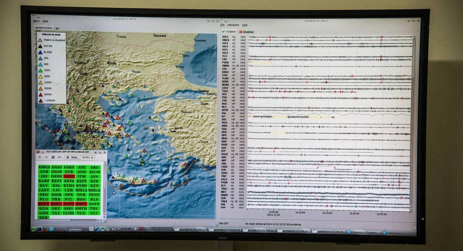Click the volume speaker tray icon
The width and height of the screenshot is (463, 251).
pyautogui.click(x=113, y=229)
